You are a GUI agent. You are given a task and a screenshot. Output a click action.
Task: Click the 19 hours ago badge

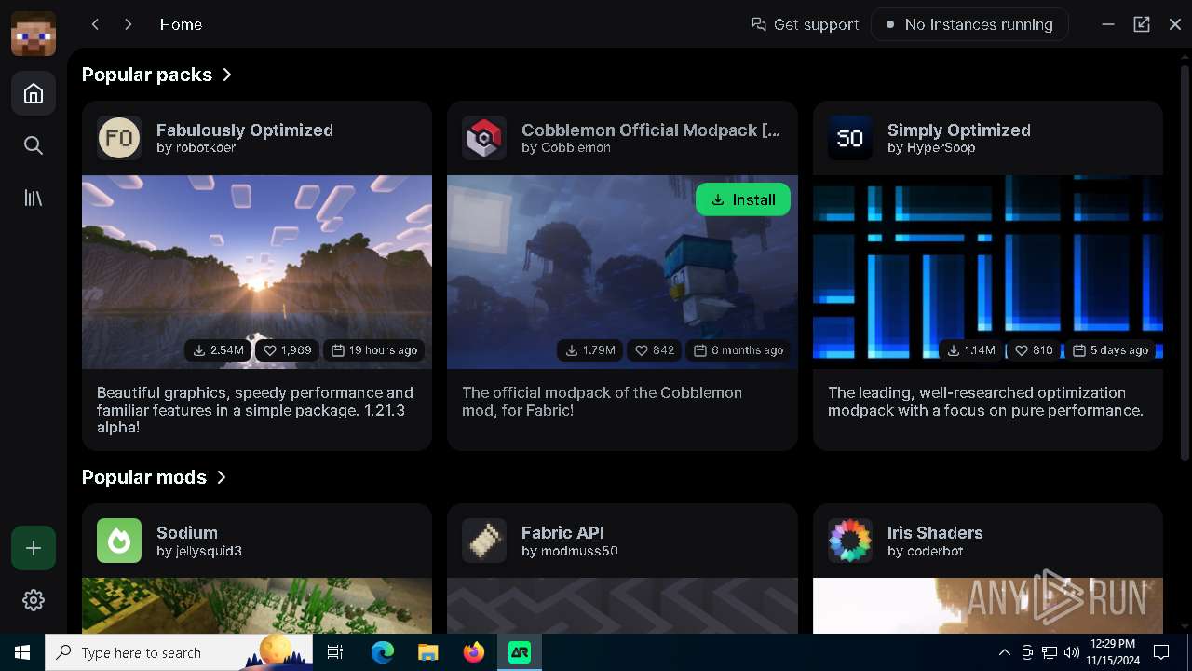coord(374,350)
